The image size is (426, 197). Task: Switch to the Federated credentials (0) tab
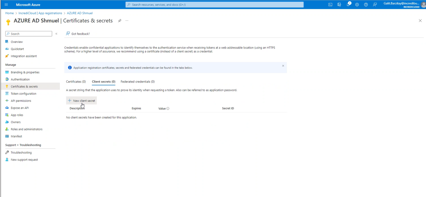pos(137,82)
